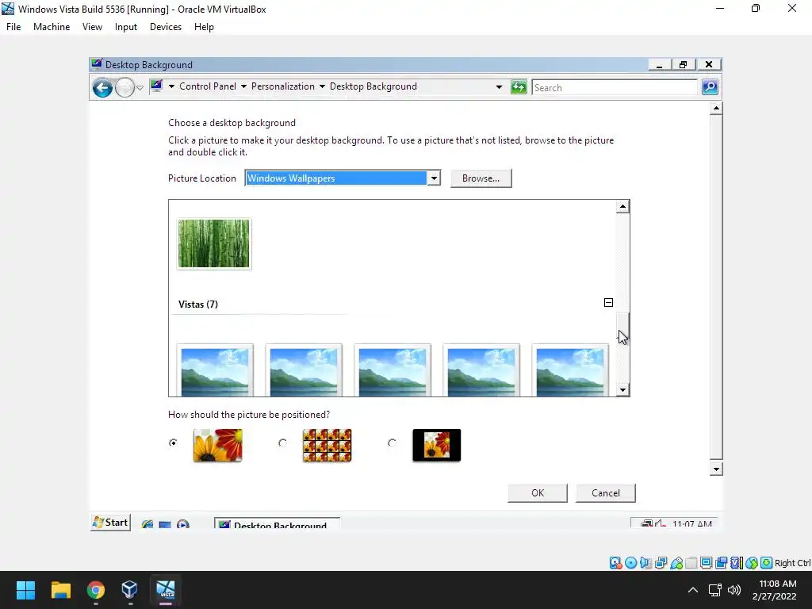Click VirtualBox CPU virtualization indicator

pyautogui.click(x=737, y=563)
